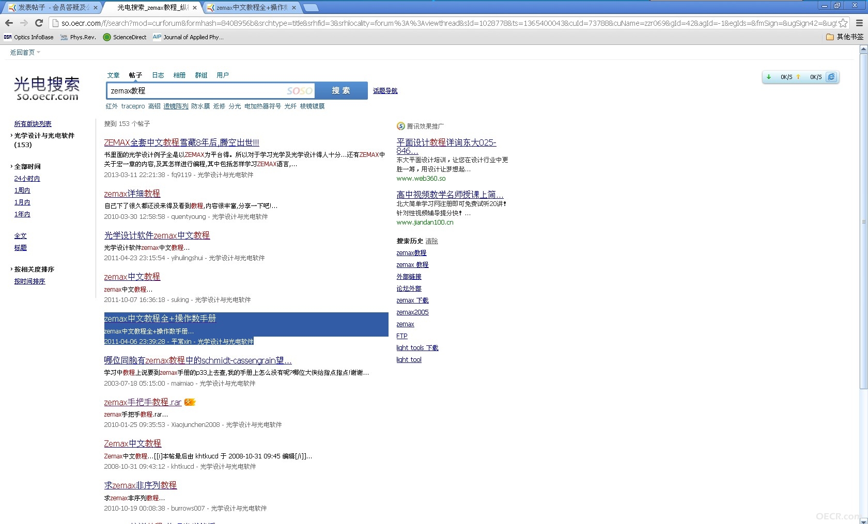This screenshot has width=868, height=524.
Task: Filter results to 1周内
Action: (22, 190)
